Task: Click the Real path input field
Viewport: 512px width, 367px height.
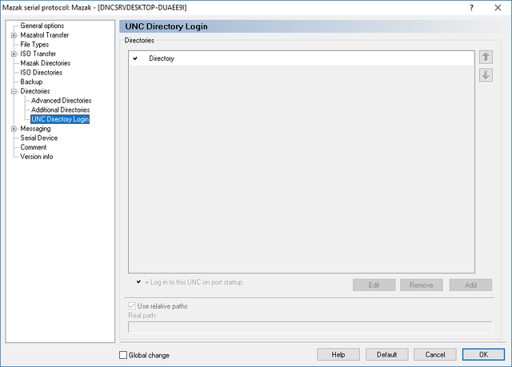Action: pos(310,326)
